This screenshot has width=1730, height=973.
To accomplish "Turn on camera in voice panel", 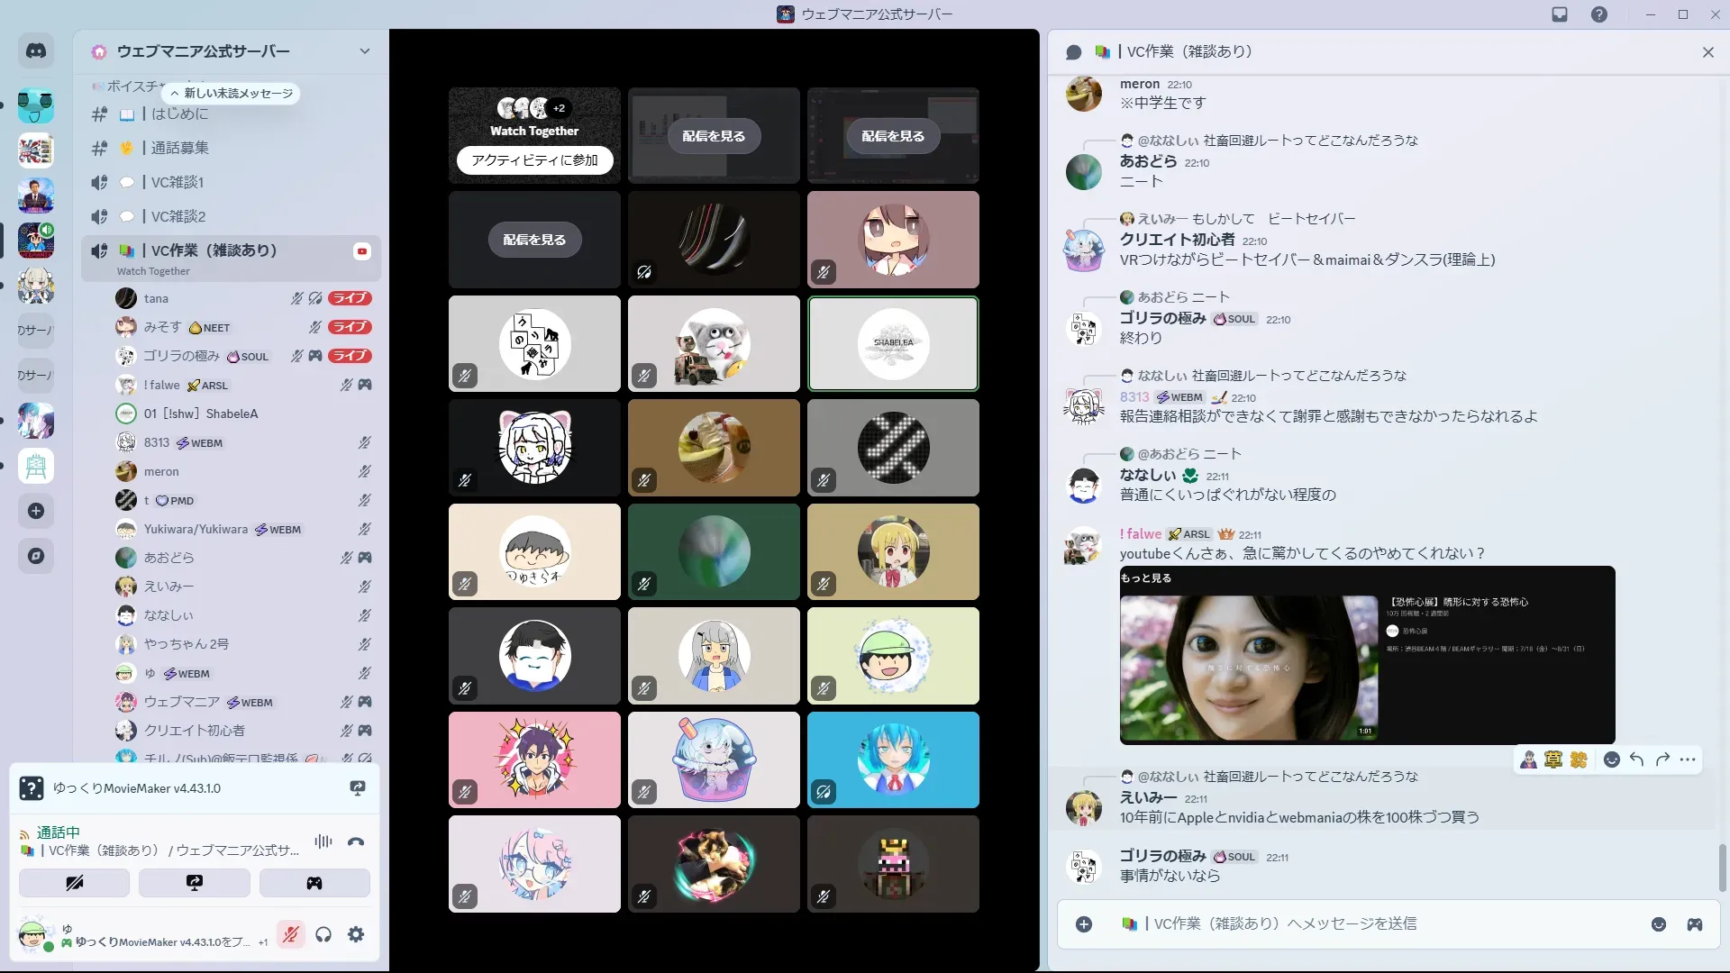I will [75, 883].
